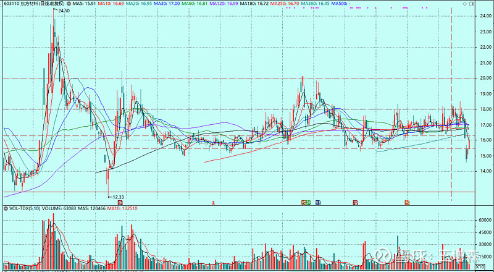This screenshot has width=494, height=272.
Task: Click the 45000 volume axis label
Action: [x=485, y=233]
